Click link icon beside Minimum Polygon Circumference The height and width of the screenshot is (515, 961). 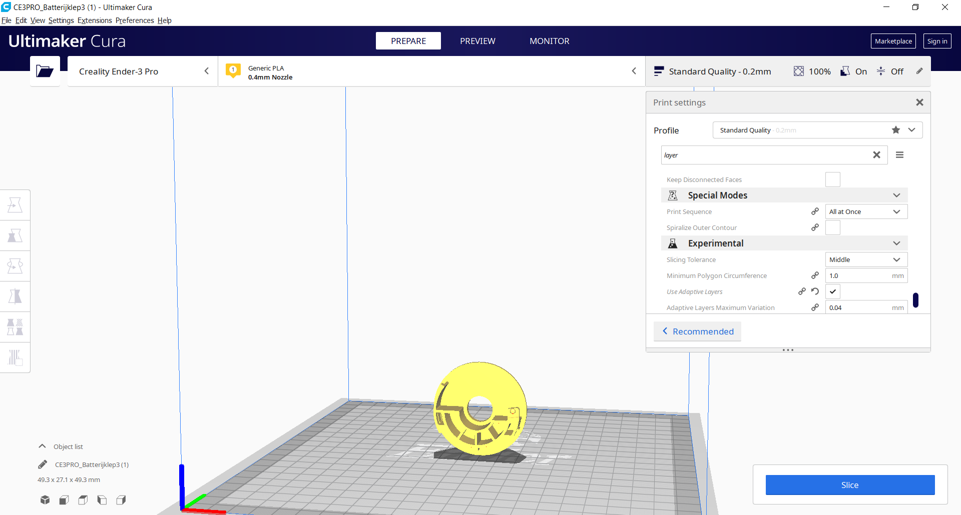click(815, 275)
